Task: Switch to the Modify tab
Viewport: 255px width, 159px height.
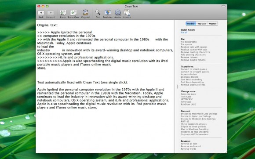Action: (191, 24)
